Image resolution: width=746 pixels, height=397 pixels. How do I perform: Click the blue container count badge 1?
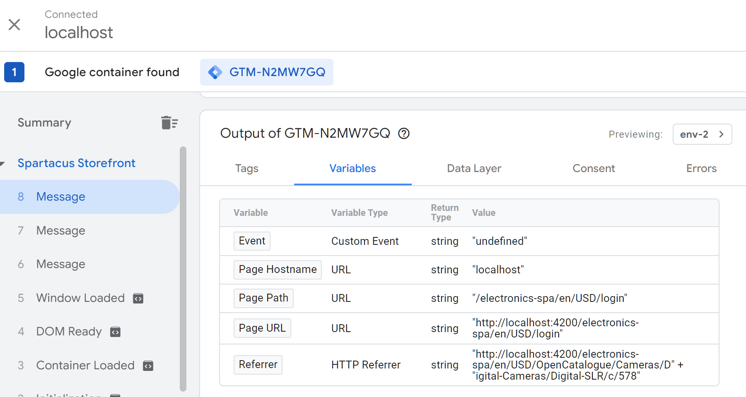point(14,72)
